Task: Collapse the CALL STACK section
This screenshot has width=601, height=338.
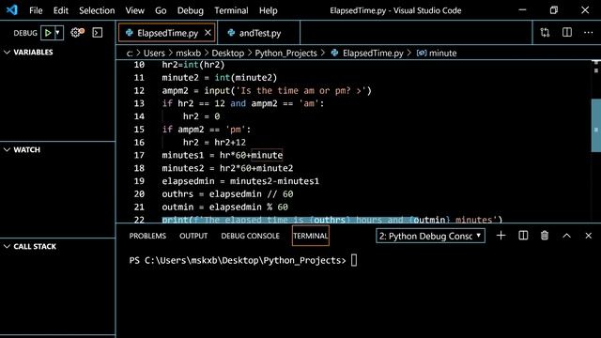Action: tap(8, 246)
